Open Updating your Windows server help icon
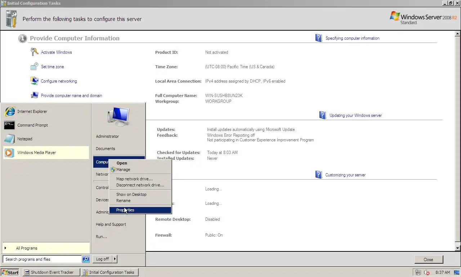Screen dimensions: 461x277 [323, 115]
